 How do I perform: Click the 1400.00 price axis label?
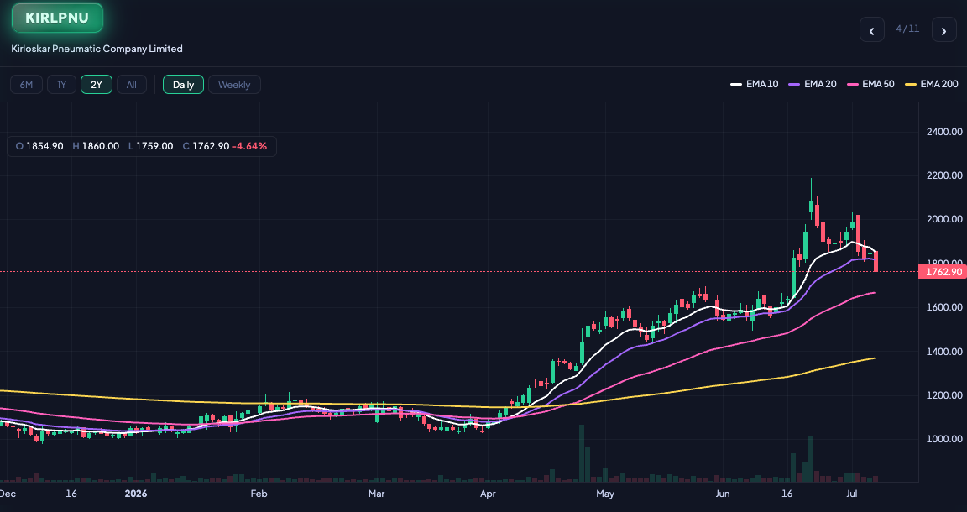tap(944, 352)
